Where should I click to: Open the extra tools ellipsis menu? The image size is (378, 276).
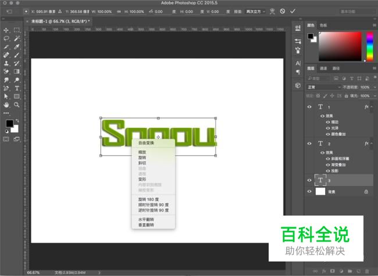(6, 113)
